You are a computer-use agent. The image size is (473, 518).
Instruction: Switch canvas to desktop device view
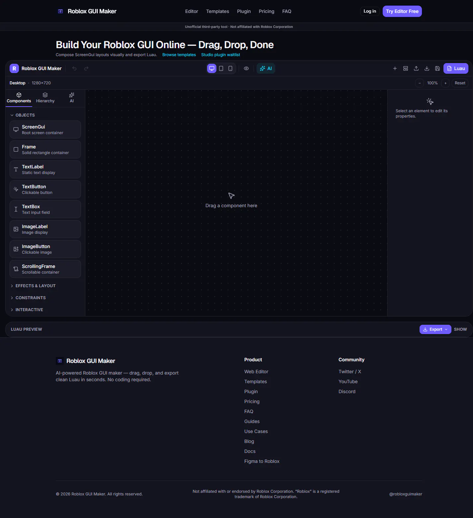pos(212,68)
